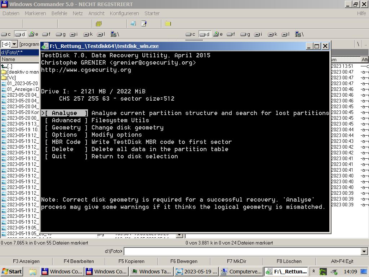The width and height of the screenshot is (369, 277).
Task: Open the Ansicht menu
Action: coord(96,13)
